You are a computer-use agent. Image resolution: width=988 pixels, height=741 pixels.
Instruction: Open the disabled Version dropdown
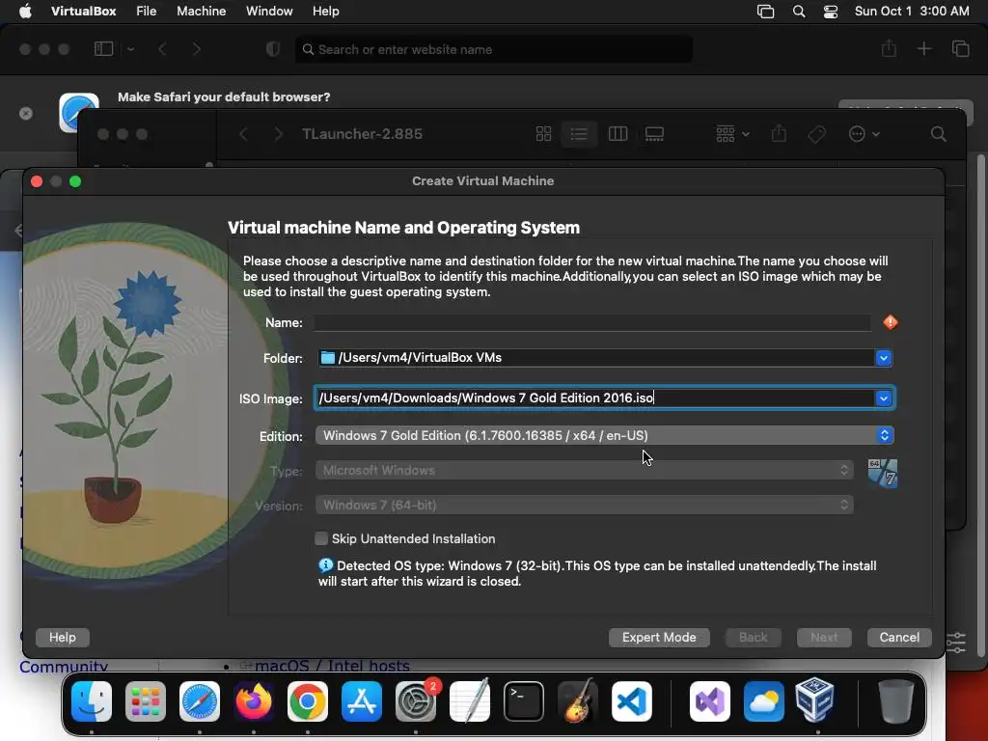(584, 505)
